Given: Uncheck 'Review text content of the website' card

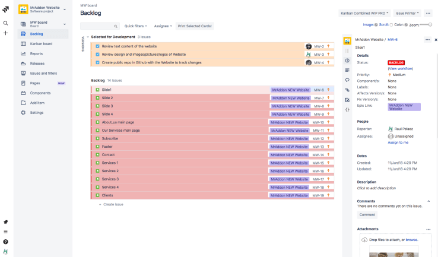Looking at the screenshot, I should 97,46.
